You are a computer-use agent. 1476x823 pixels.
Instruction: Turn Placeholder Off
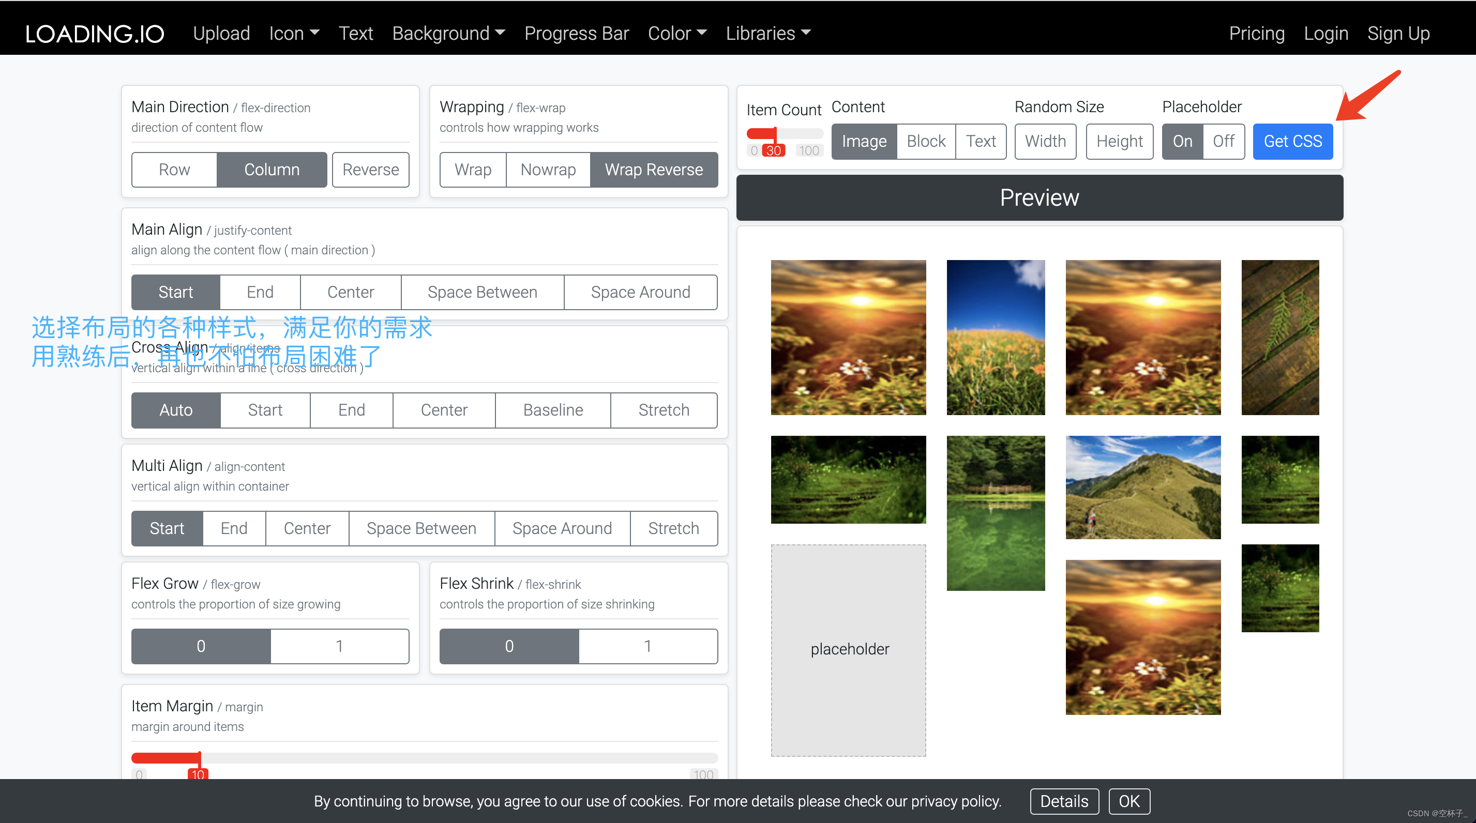(1223, 141)
